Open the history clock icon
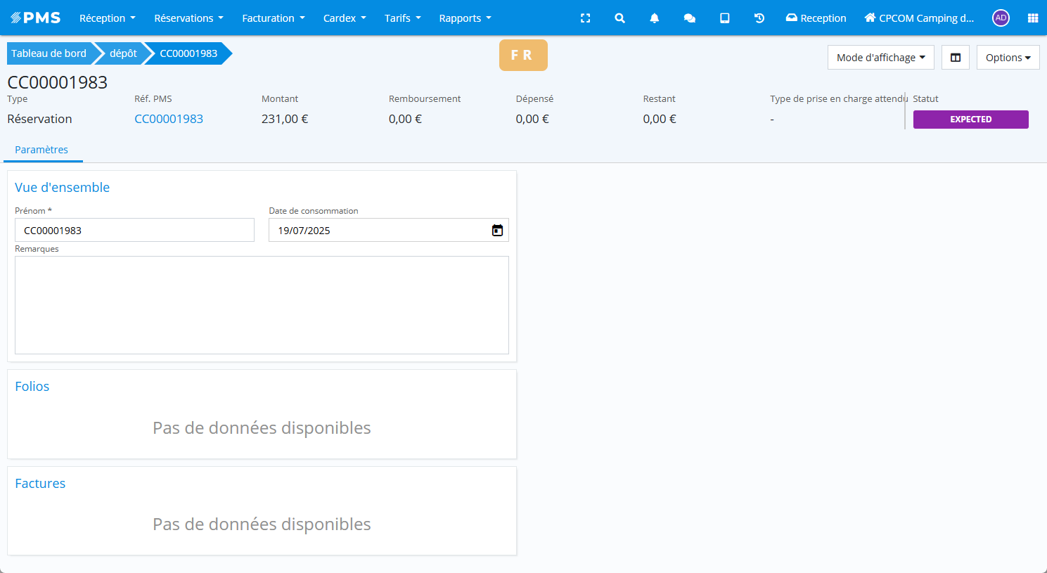This screenshot has height=573, width=1047. pos(759,18)
